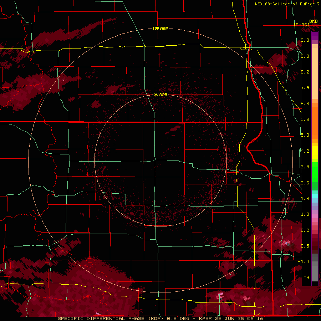Select the 50 NMI range ring label
Image resolution: width=321 pixels, height=321 pixels.
[x=161, y=94]
